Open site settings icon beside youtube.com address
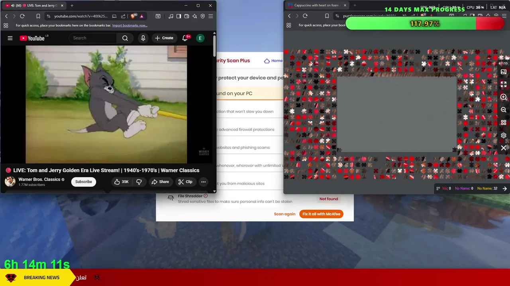 pyautogui.click(x=48, y=16)
